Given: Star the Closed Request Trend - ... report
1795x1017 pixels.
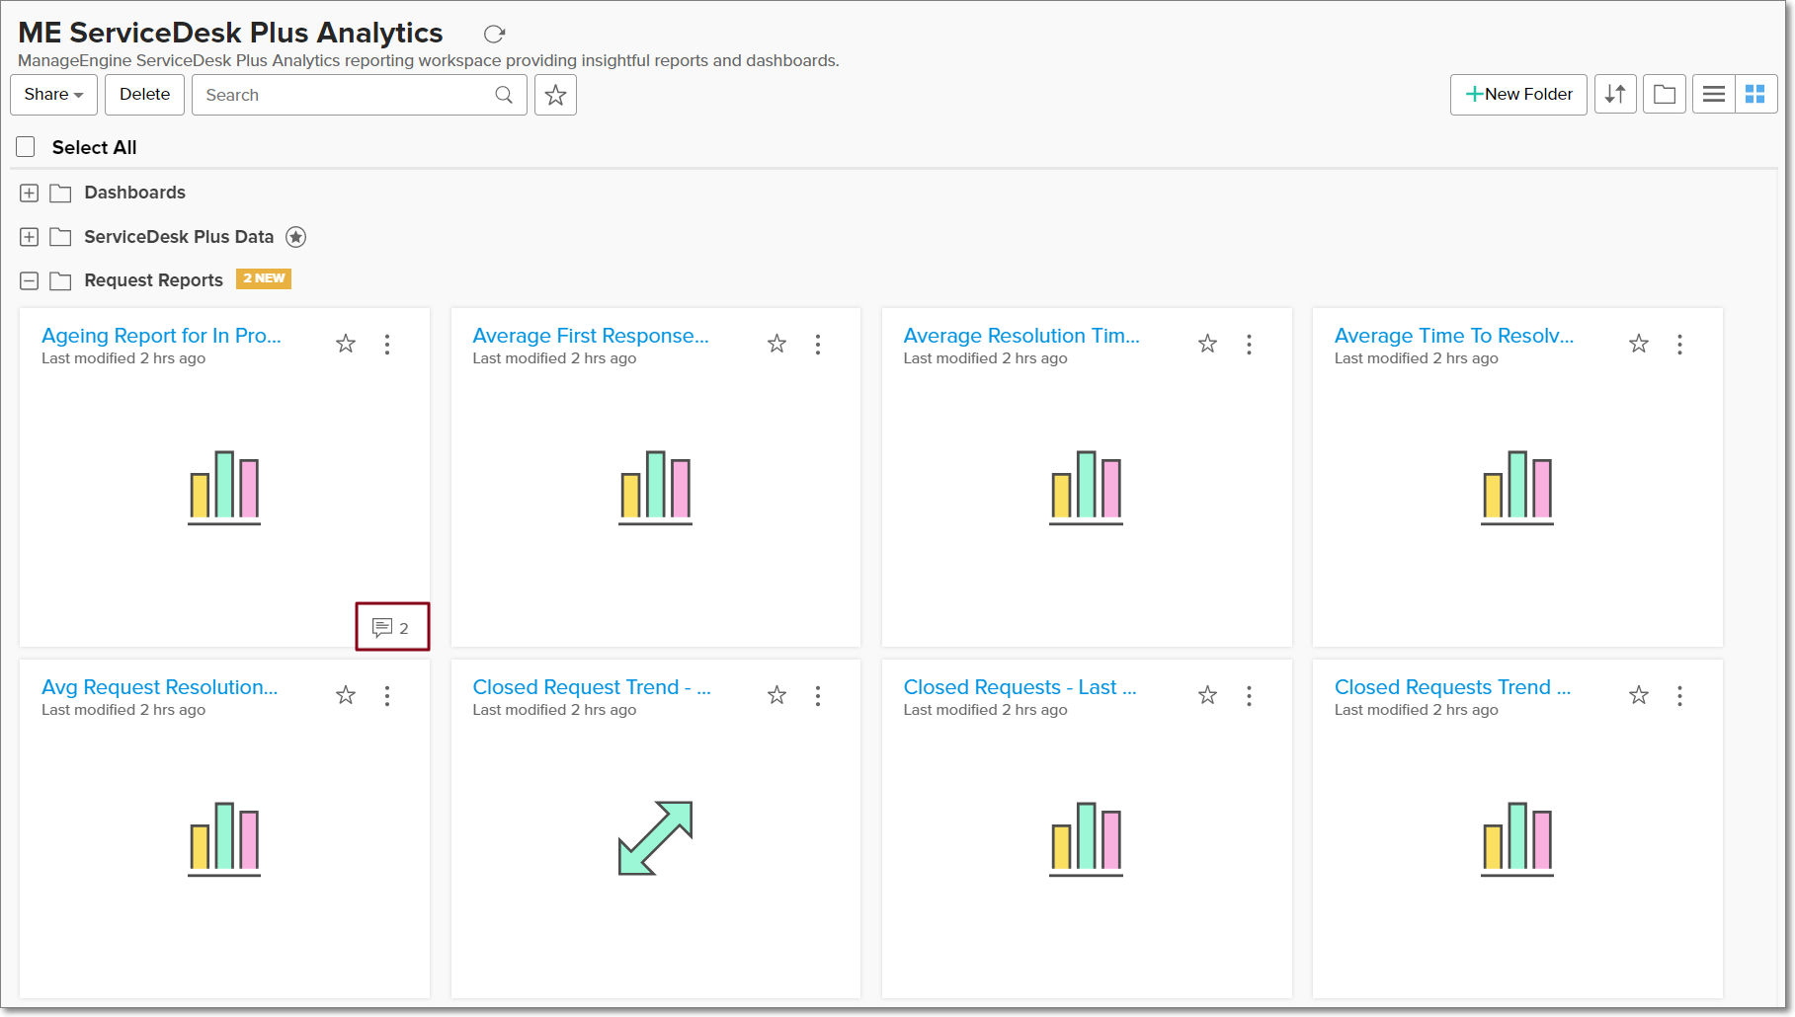Looking at the screenshot, I should pyautogui.click(x=776, y=695).
